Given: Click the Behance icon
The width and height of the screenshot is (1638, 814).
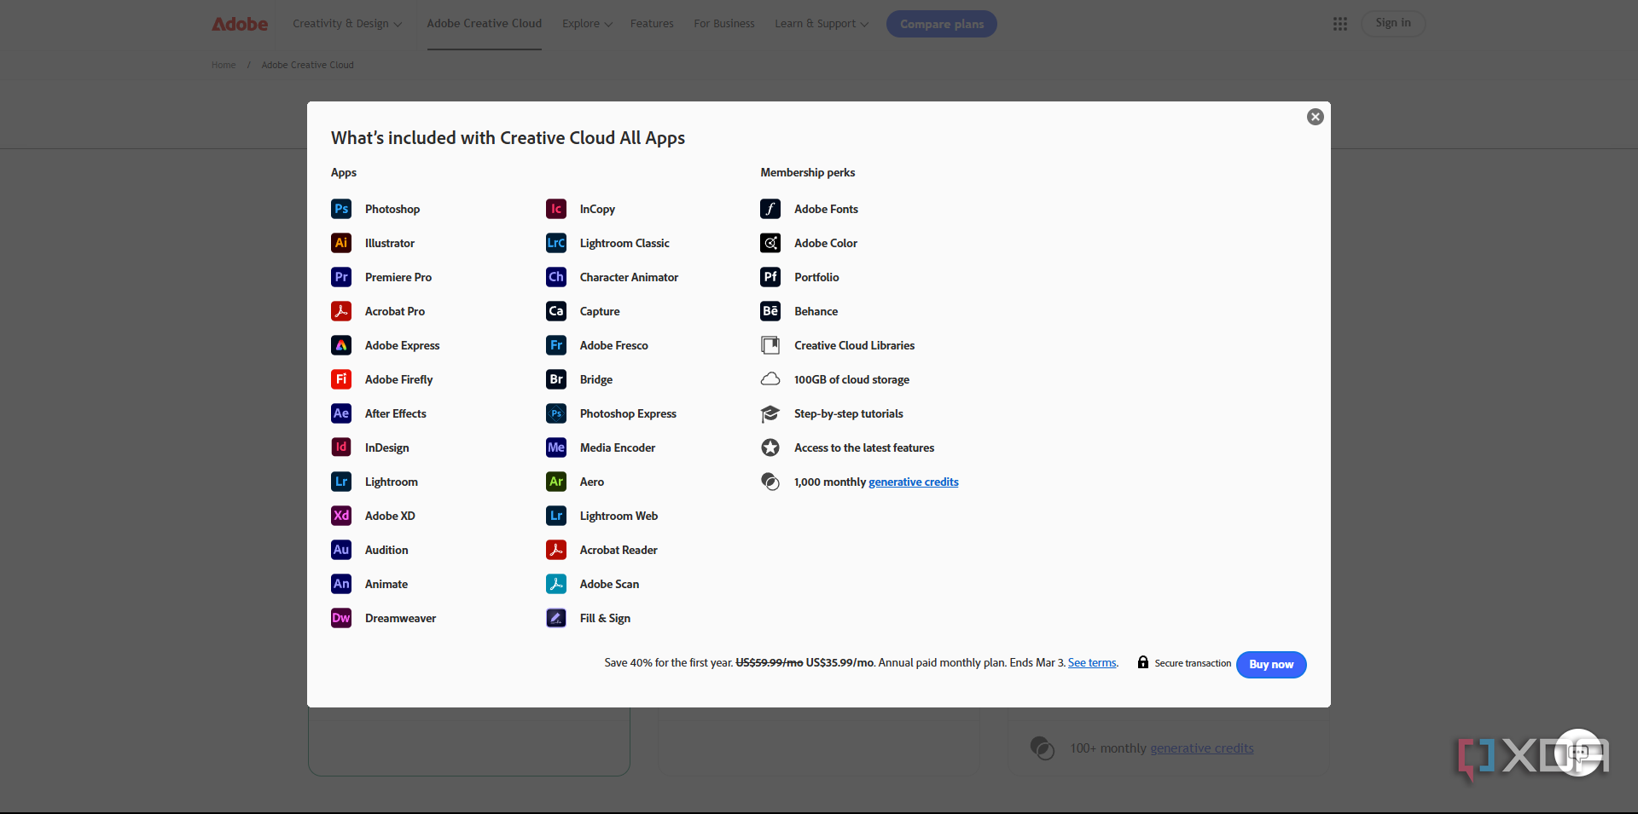Looking at the screenshot, I should coord(770,311).
